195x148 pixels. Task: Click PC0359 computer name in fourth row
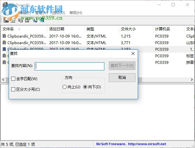(x=162, y=56)
